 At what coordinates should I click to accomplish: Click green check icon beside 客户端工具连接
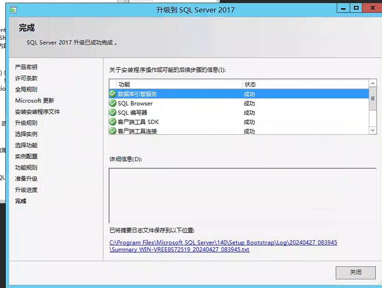(x=112, y=131)
